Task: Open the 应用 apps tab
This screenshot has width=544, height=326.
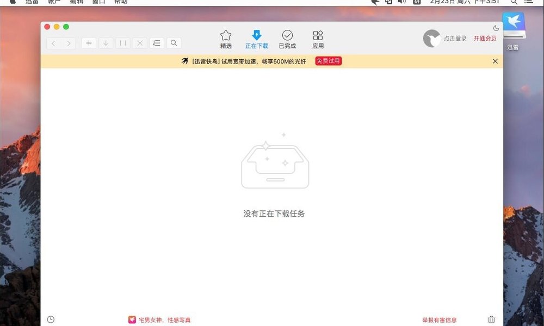Action: tap(318, 39)
